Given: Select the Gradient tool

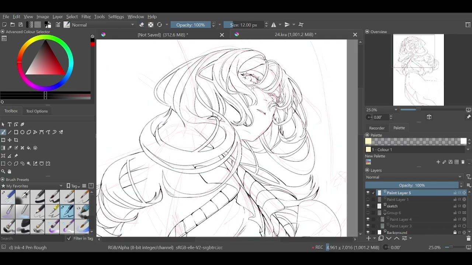Looking at the screenshot, I should tap(3, 148).
